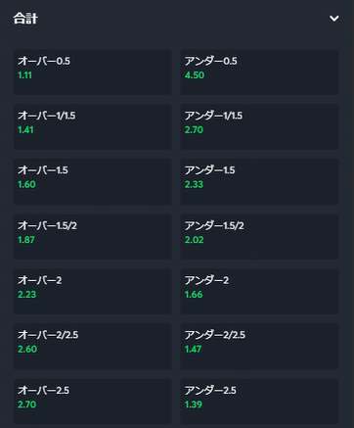Select the アンダー0.5 bet at 4.50
The height and width of the screenshot is (428, 354).
pyautogui.click(x=259, y=71)
